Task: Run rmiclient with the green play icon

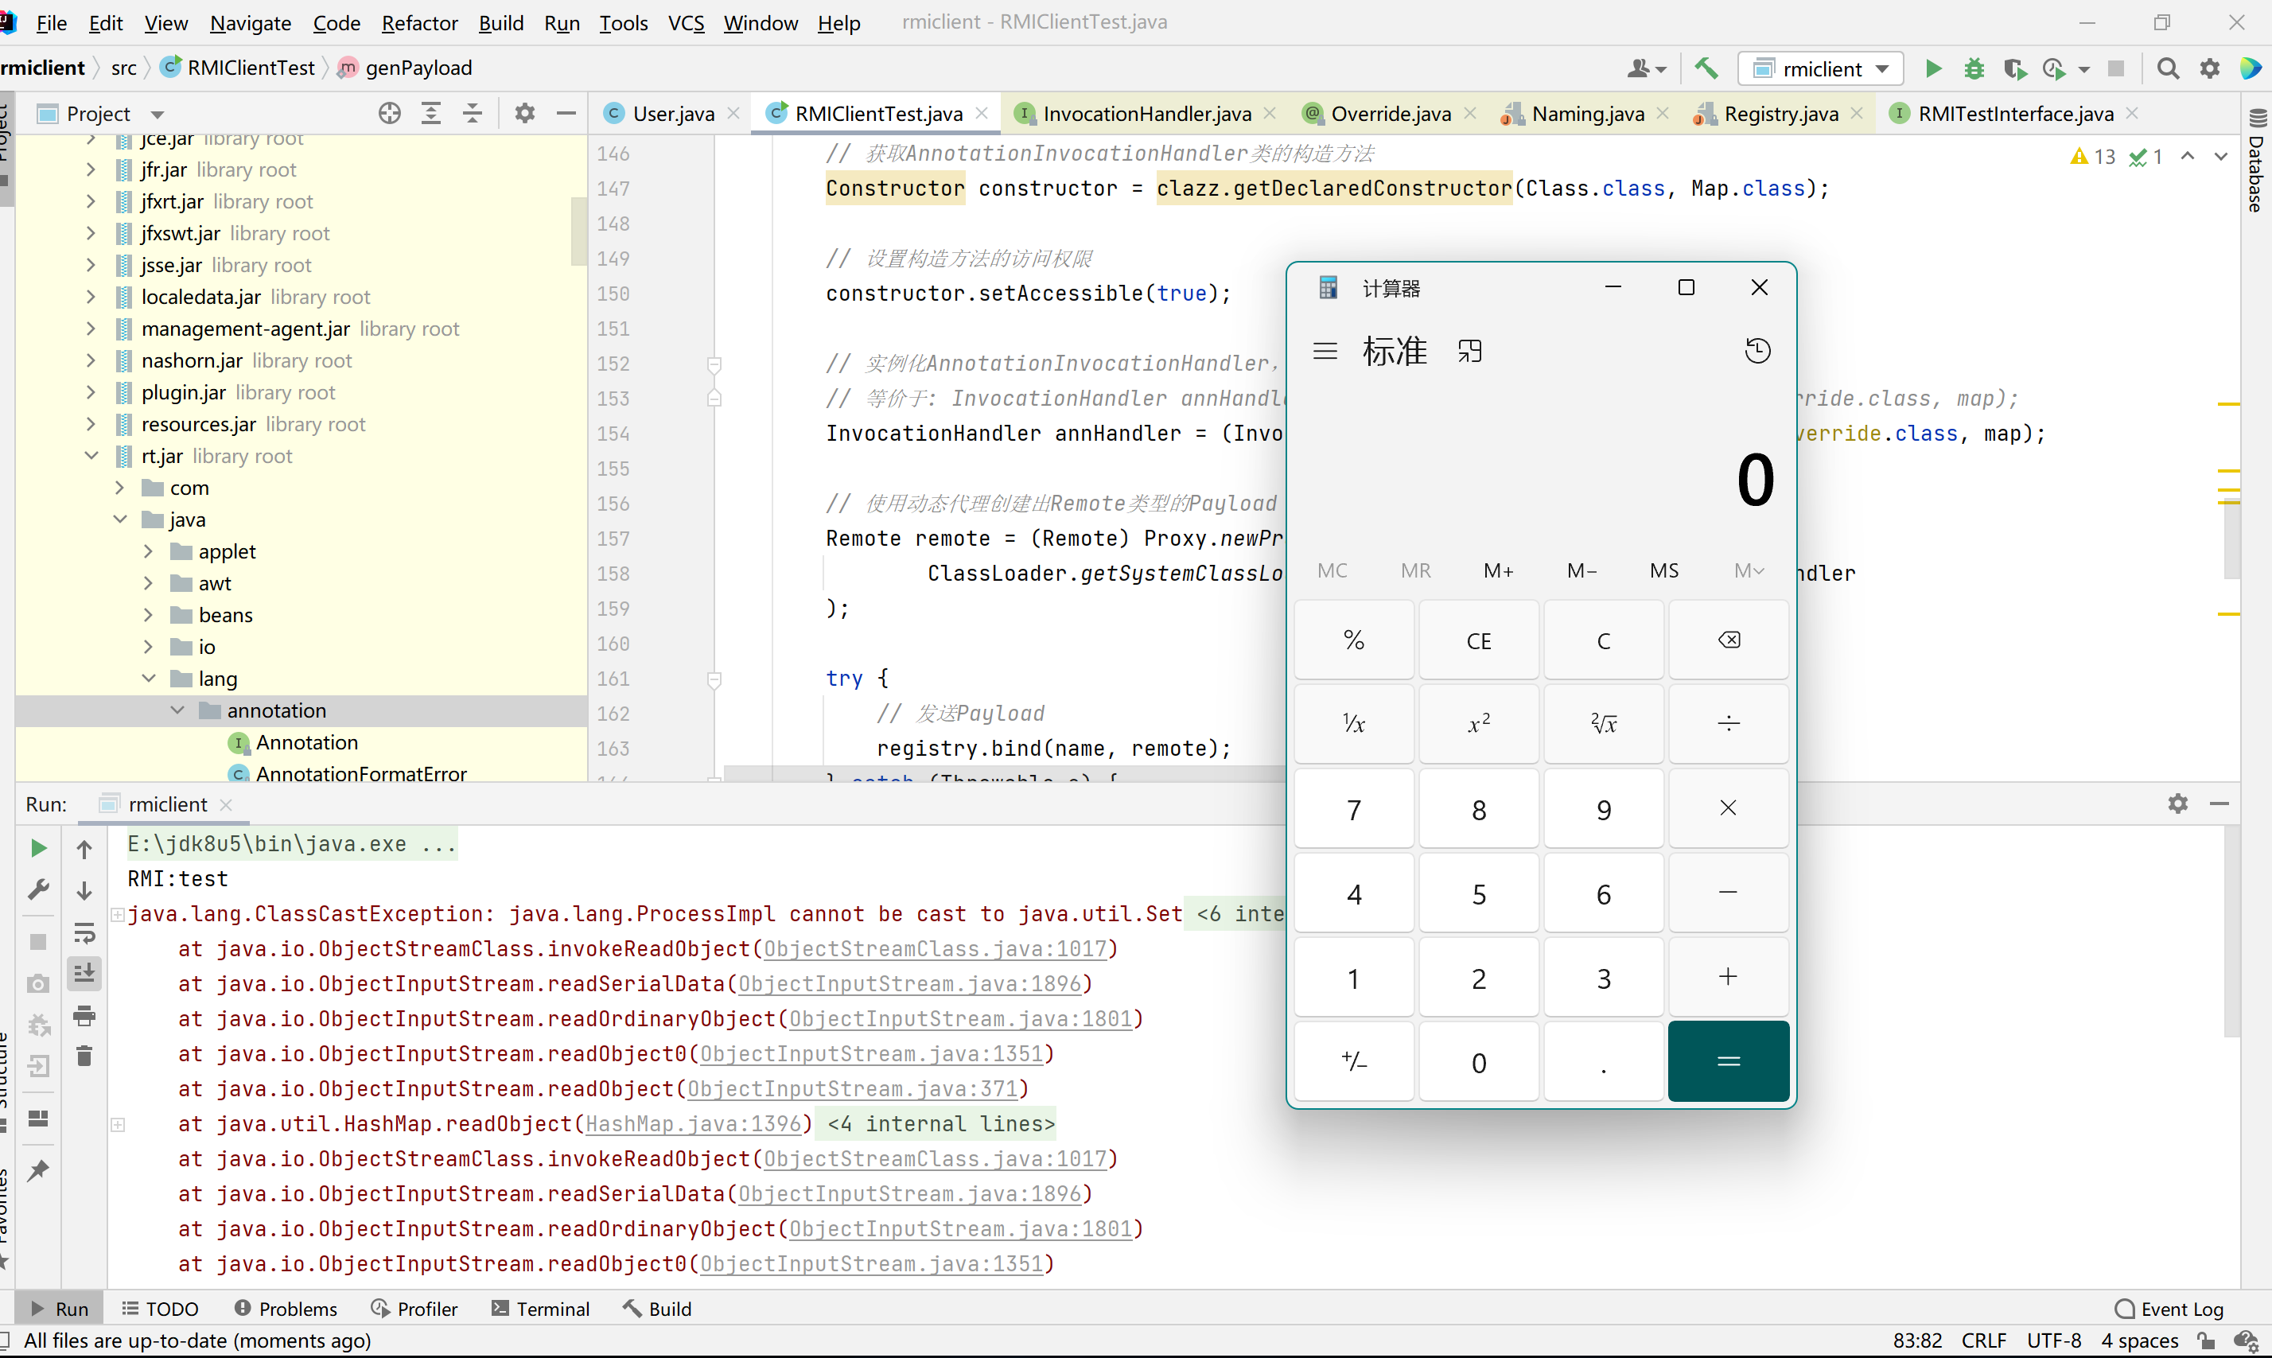Action: (1933, 68)
